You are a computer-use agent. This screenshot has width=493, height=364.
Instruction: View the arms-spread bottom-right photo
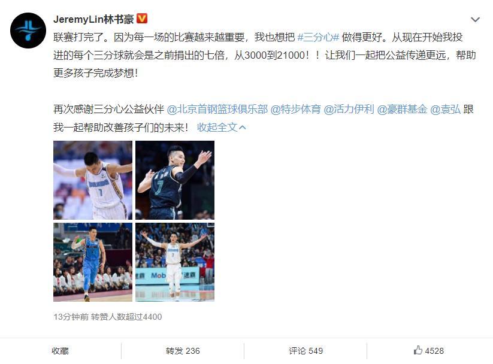coord(175,262)
